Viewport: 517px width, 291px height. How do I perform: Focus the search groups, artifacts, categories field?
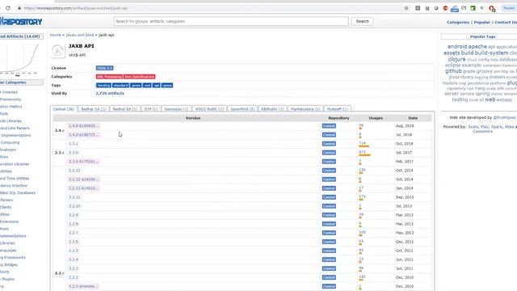(231, 21)
